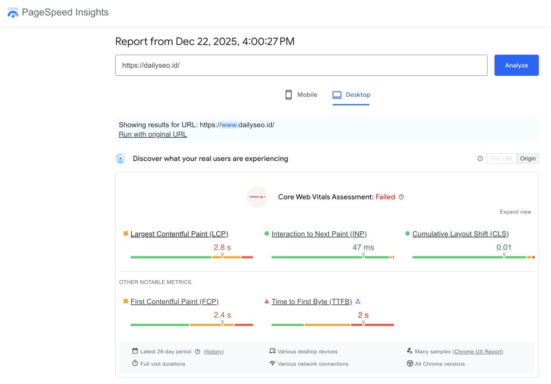The width and height of the screenshot is (551, 384).
Task: Click Various desktop devices text
Action: pos(307,352)
